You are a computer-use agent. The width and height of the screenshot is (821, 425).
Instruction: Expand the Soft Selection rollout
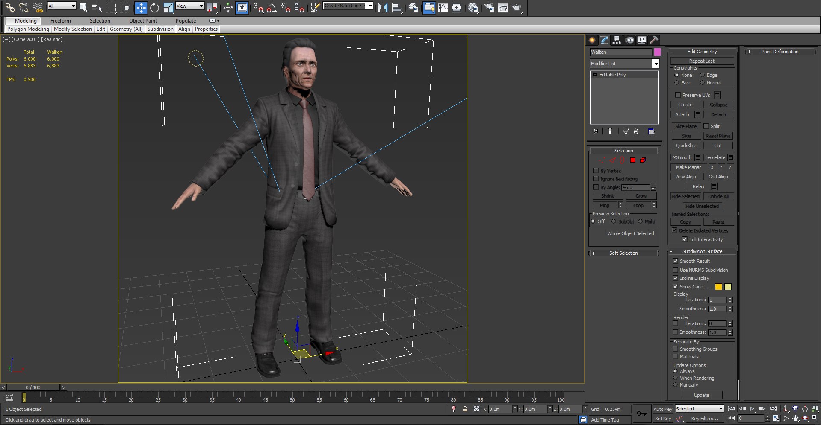[x=623, y=253]
